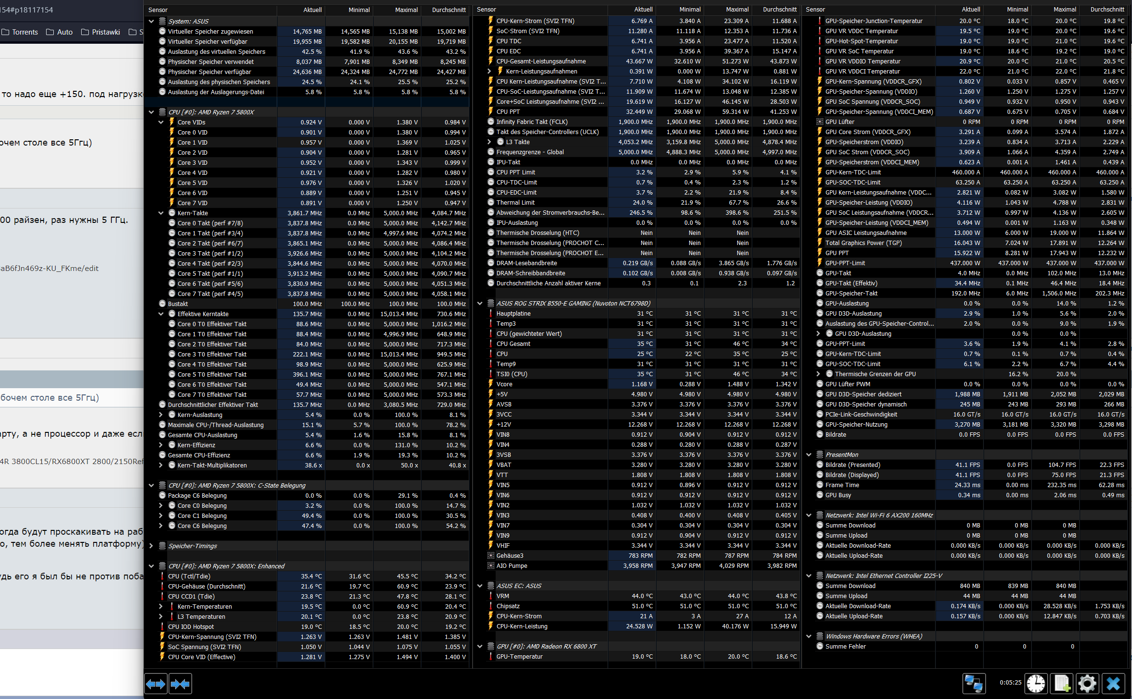Open remote network monitoring icon
This screenshot has height=699, width=1132.
click(974, 683)
